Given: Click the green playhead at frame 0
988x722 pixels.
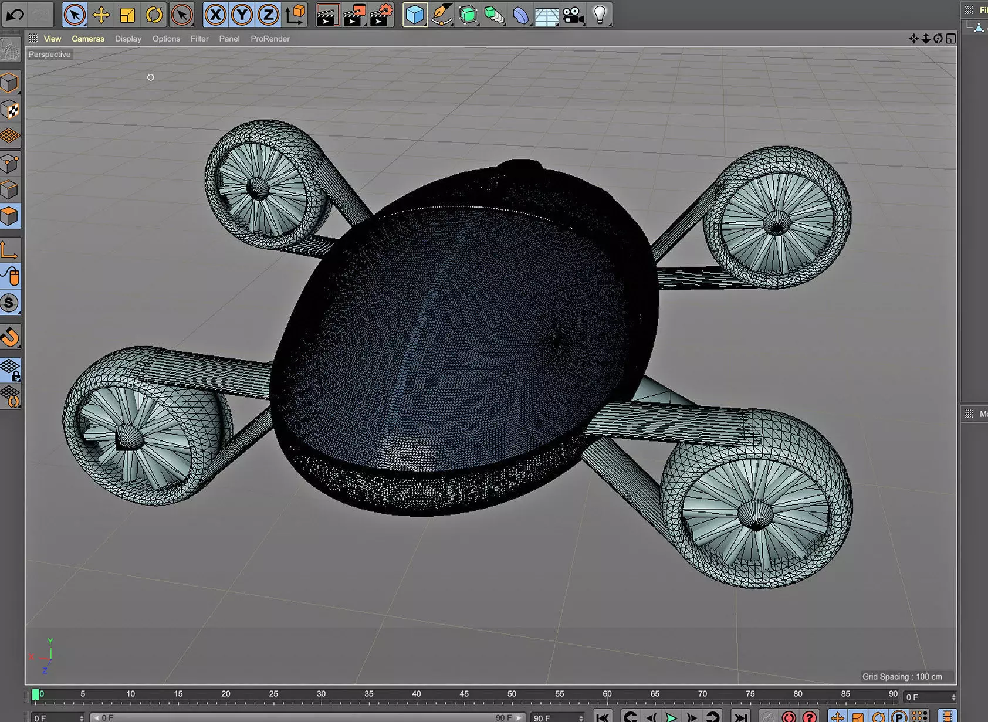Looking at the screenshot, I should point(35,695).
